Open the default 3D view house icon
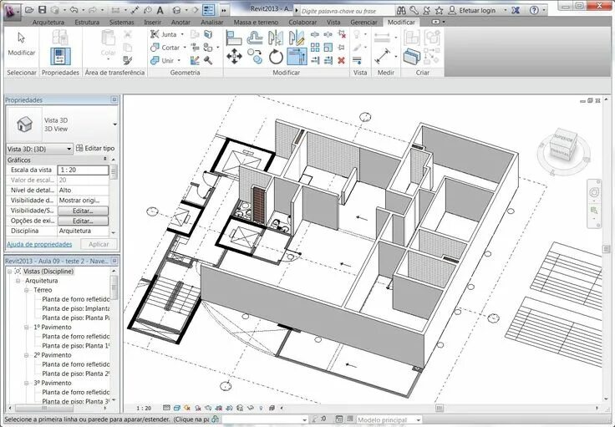The height and width of the screenshot is (427, 615). (x=177, y=10)
